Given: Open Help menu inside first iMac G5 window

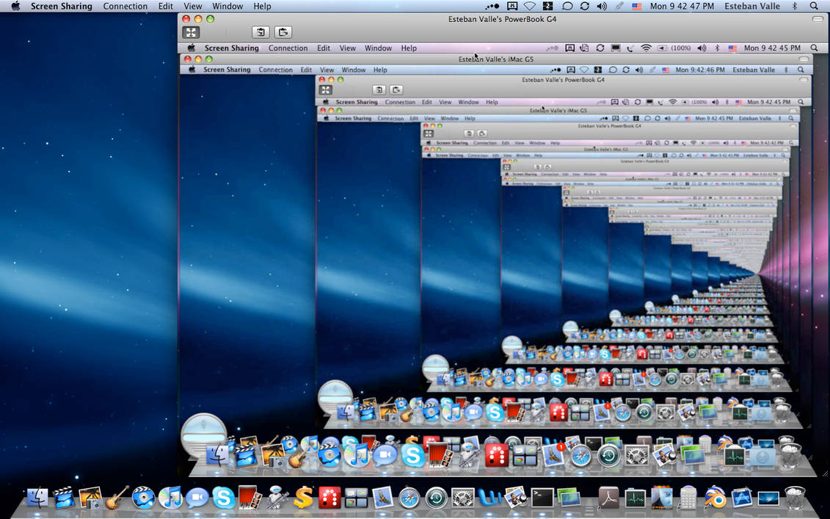Looking at the screenshot, I should coord(380,70).
